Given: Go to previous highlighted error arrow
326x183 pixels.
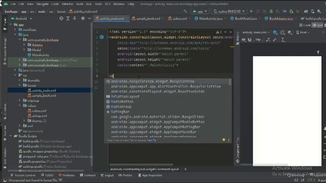Looking at the screenshot, I should pyautogui.click(x=225, y=32).
